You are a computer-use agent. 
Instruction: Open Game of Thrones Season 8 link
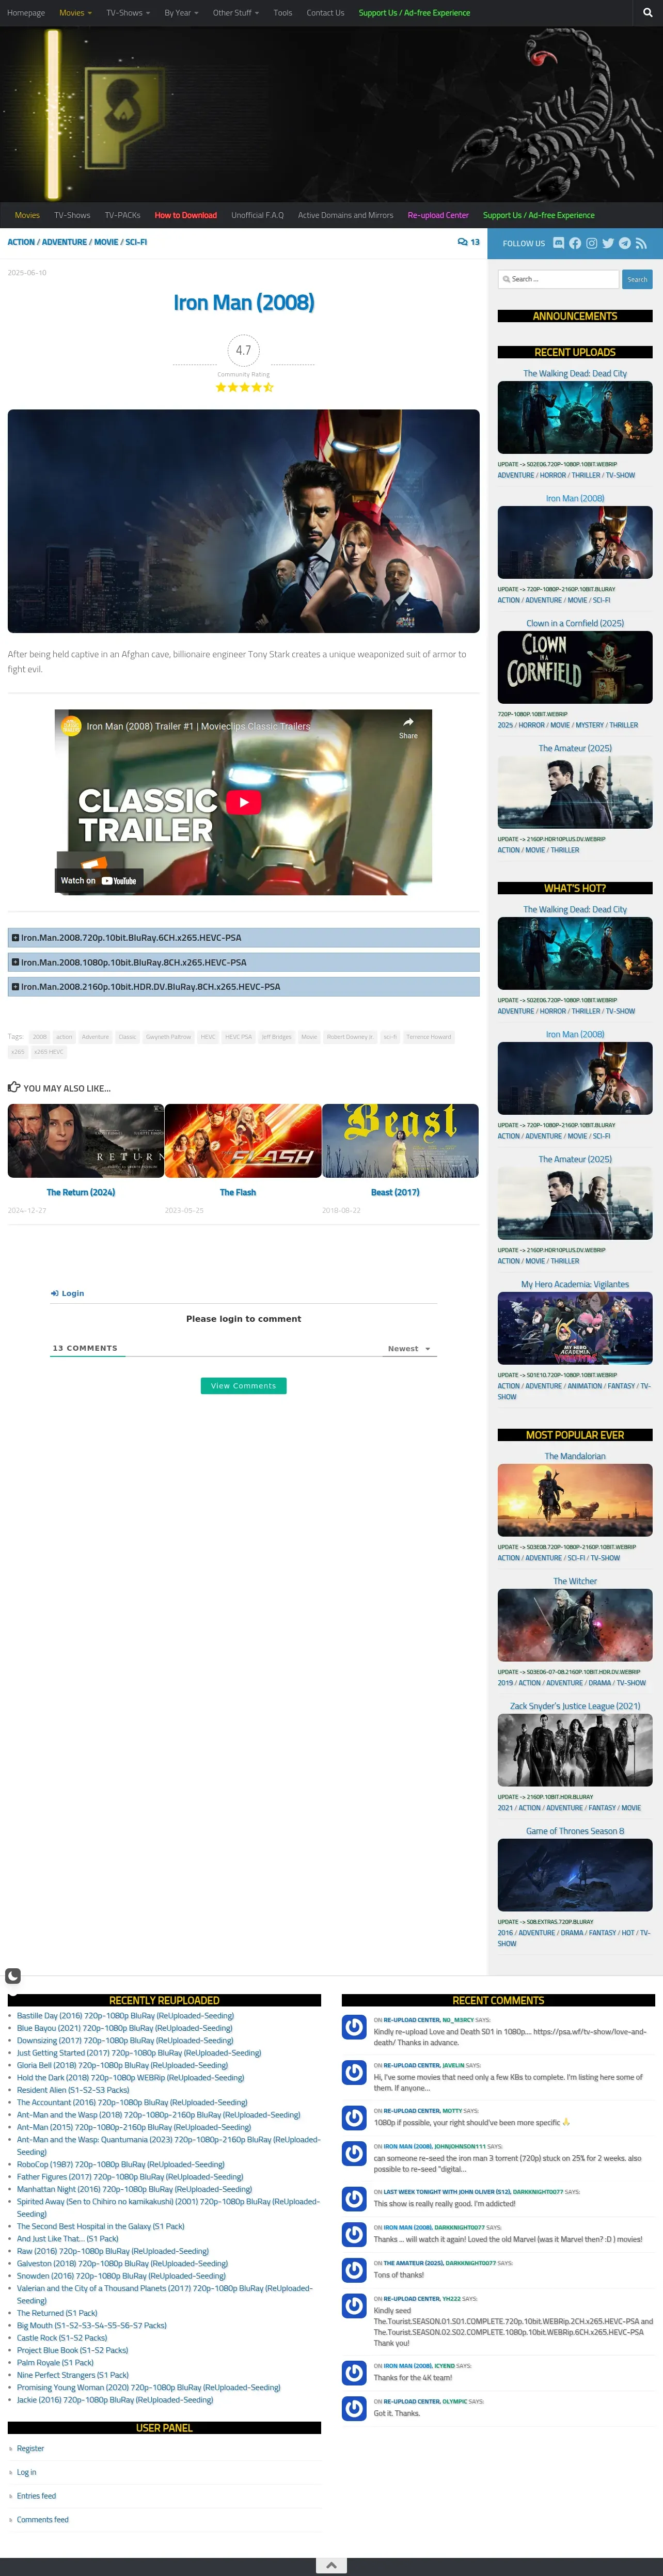[575, 1831]
